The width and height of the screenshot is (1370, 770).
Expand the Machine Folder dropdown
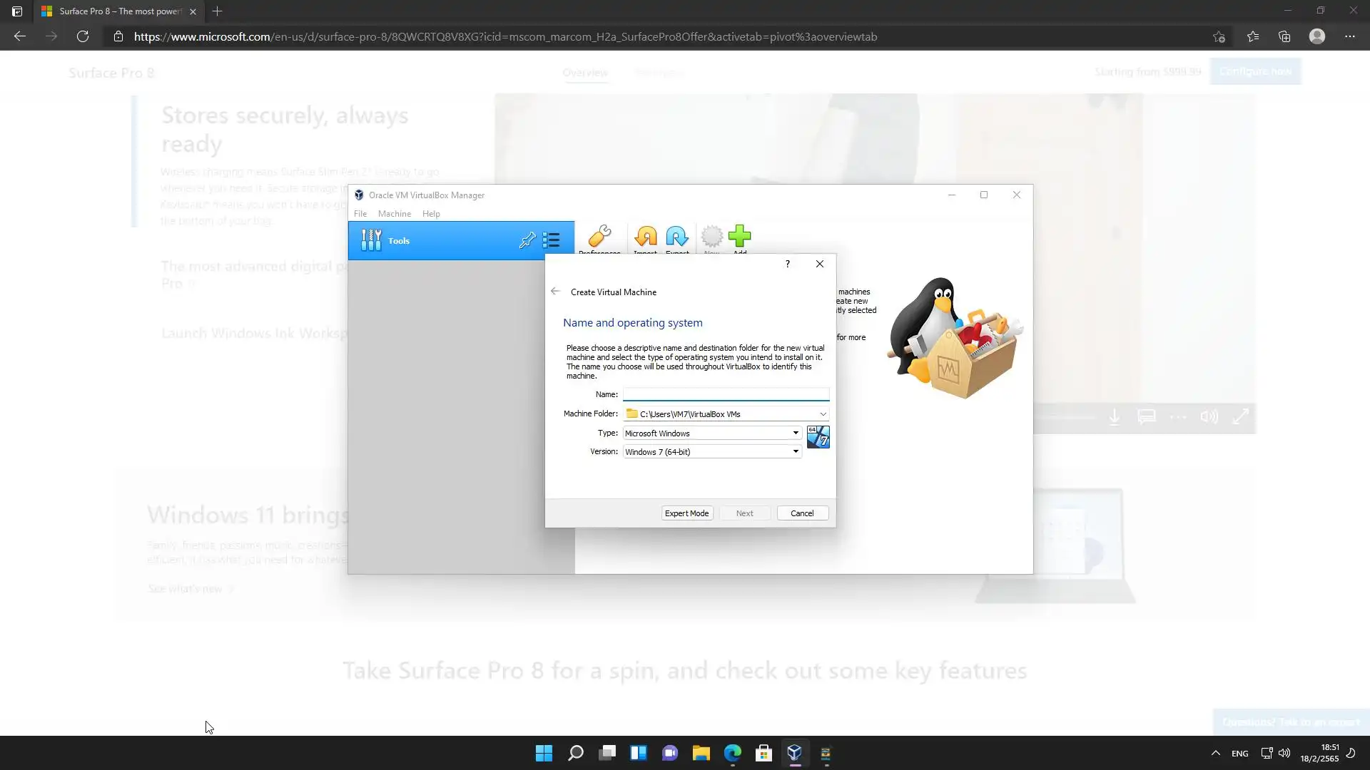[823, 414]
